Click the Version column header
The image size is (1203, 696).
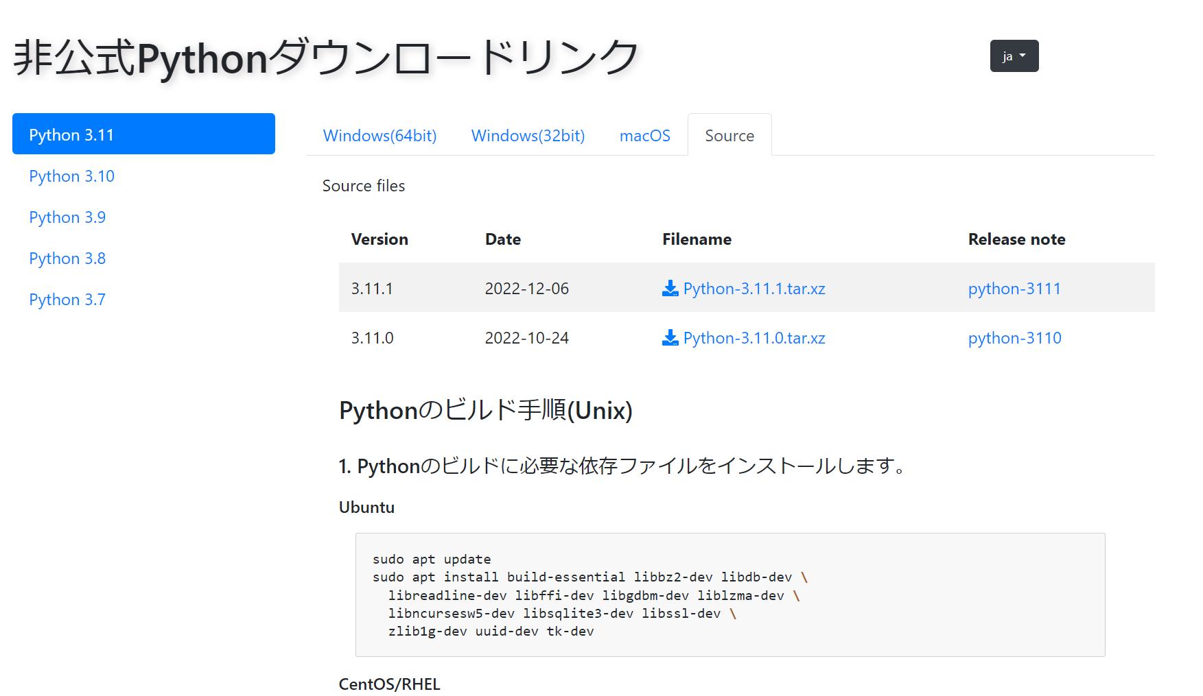pyautogui.click(x=379, y=239)
